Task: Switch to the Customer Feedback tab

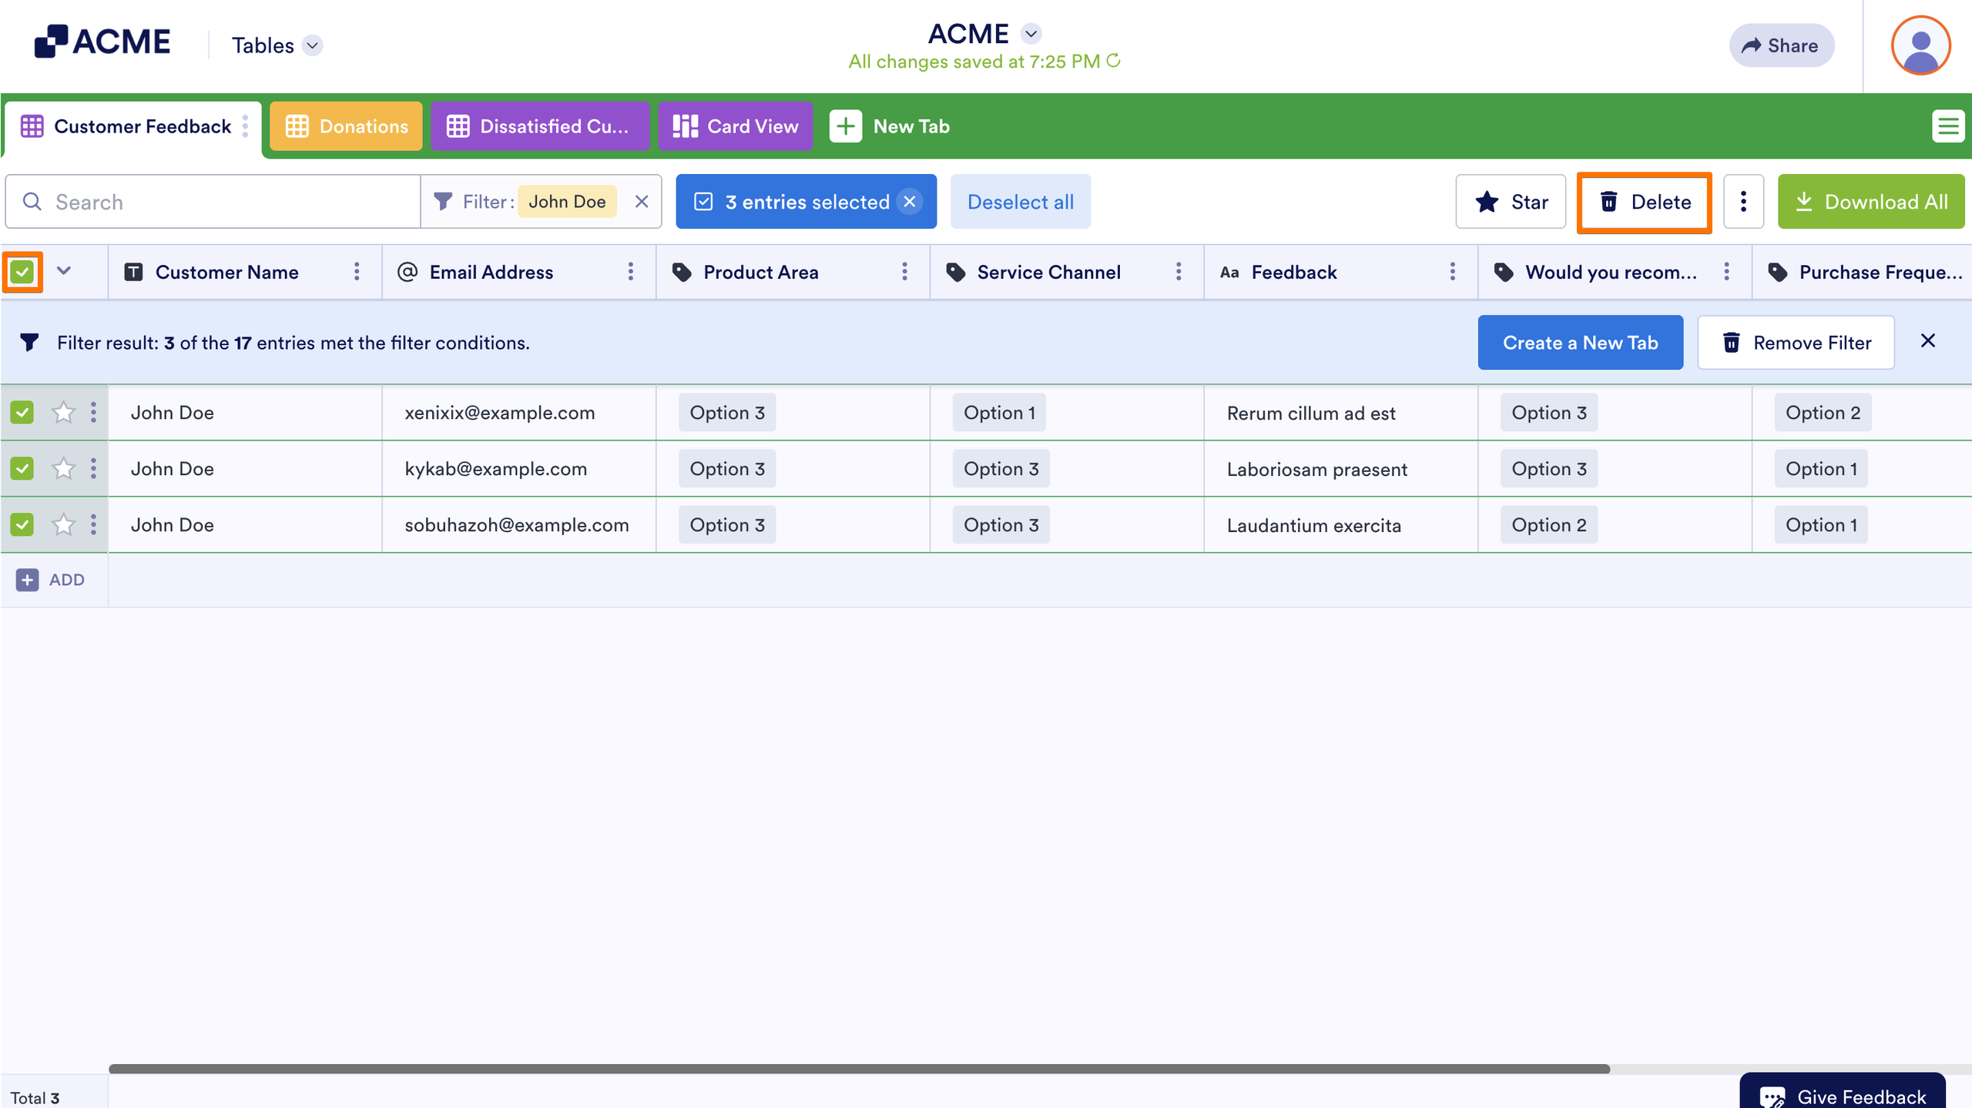Action: click(x=132, y=126)
